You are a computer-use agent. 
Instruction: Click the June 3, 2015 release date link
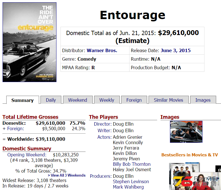click(x=176, y=50)
